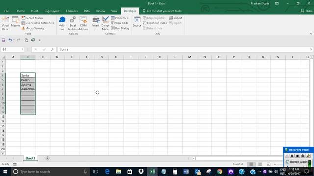
Task: Switch to Normal view
Action: click(251, 164)
